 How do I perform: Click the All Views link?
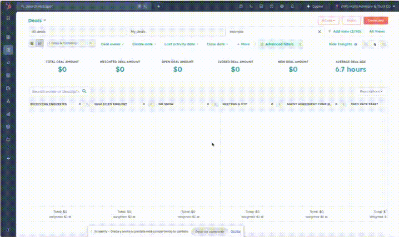(x=377, y=32)
